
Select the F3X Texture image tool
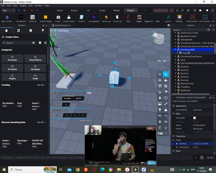point(160,104)
